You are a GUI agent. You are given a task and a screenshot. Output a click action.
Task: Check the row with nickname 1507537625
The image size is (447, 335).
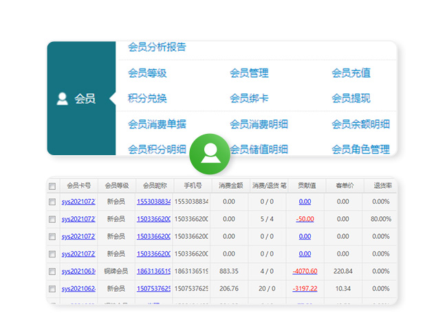(x=52, y=289)
